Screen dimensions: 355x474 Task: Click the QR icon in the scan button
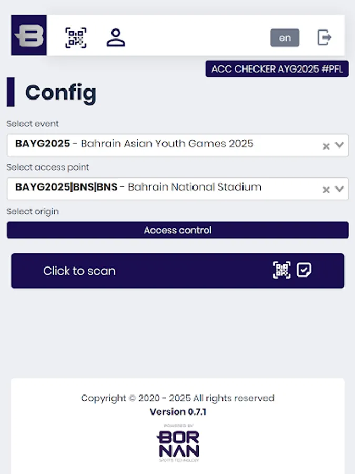(x=281, y=271)
